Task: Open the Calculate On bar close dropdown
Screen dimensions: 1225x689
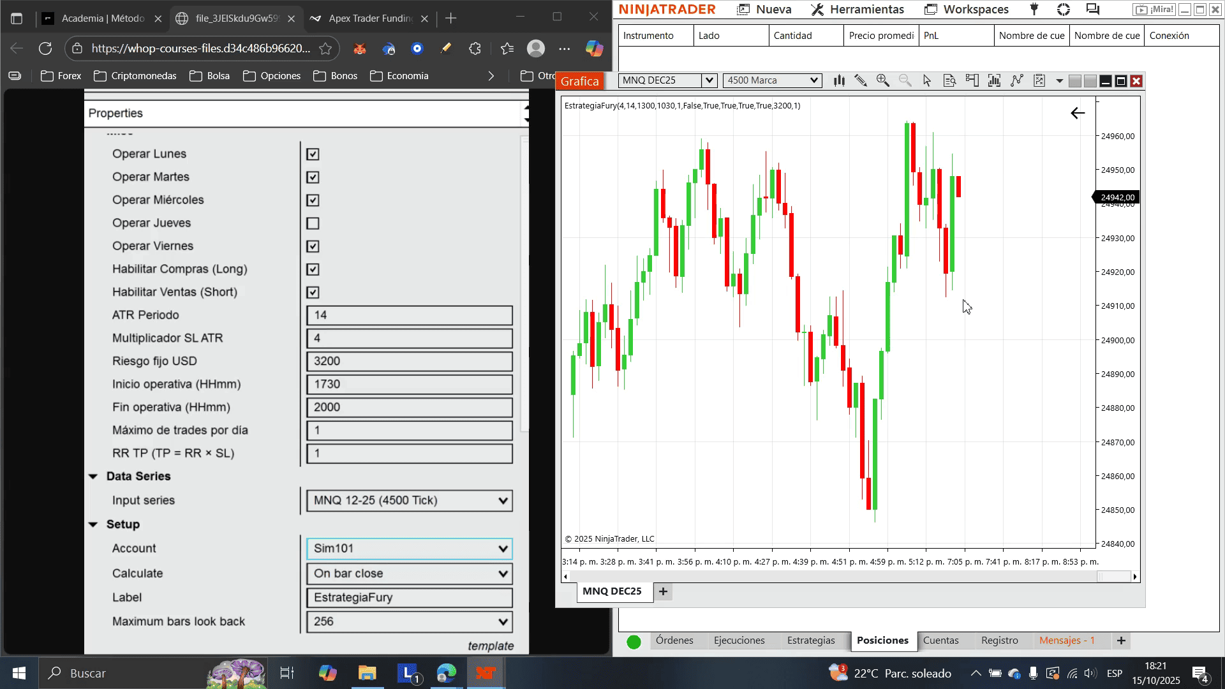Action: point(409,574)
